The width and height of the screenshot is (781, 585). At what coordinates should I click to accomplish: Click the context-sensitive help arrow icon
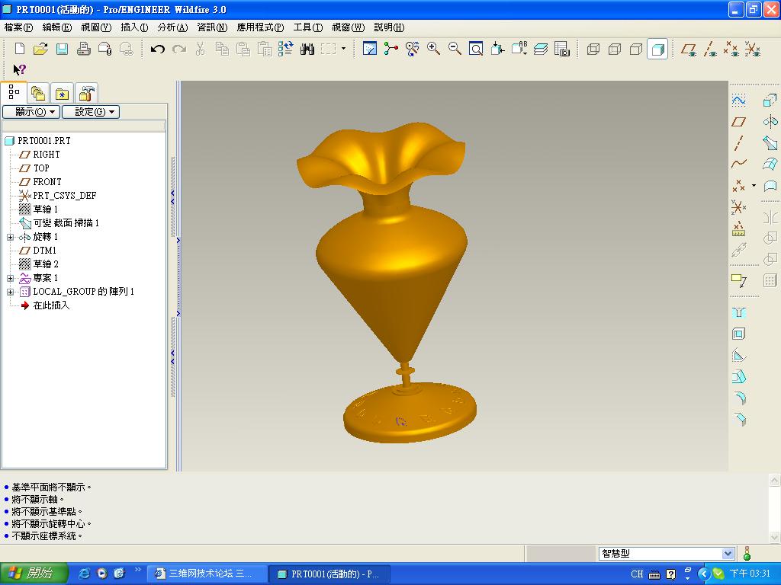(19, 69)
